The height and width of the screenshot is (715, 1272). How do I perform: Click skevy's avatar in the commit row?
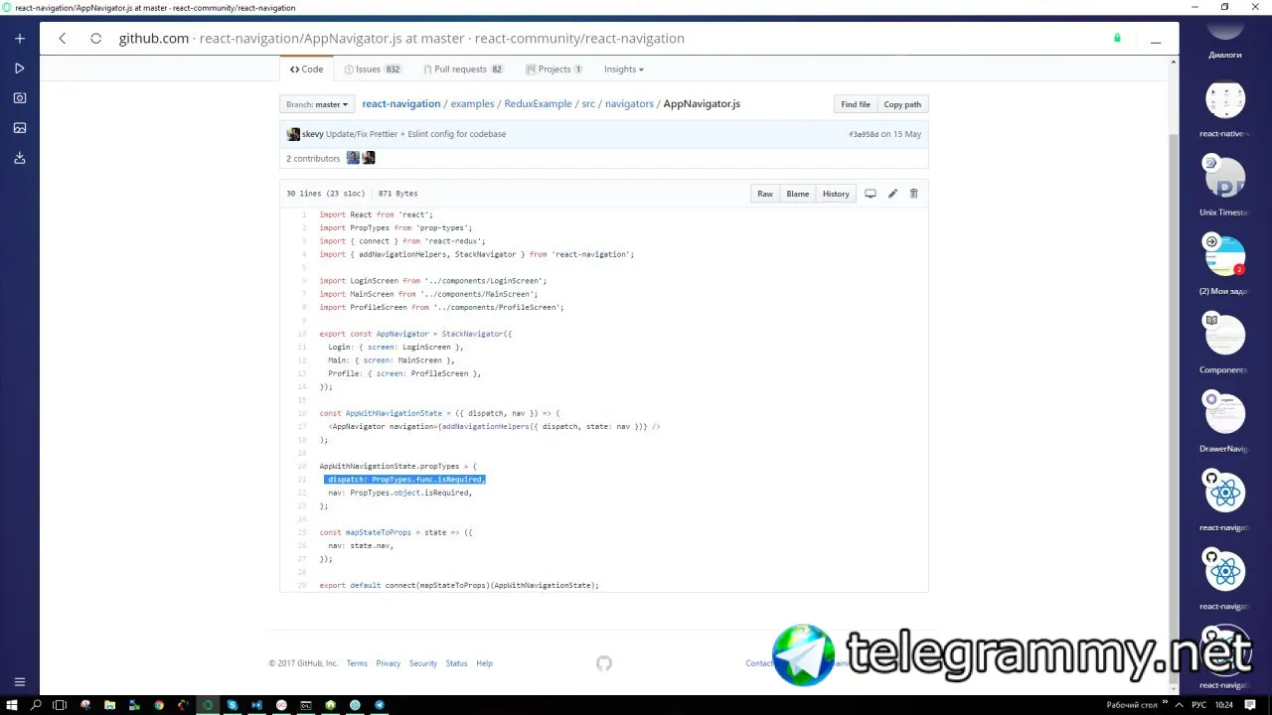293,134
